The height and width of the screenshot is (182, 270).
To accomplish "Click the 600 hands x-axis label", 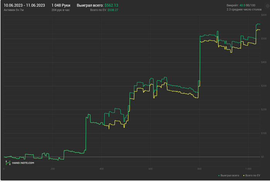I will pos(150,169).
